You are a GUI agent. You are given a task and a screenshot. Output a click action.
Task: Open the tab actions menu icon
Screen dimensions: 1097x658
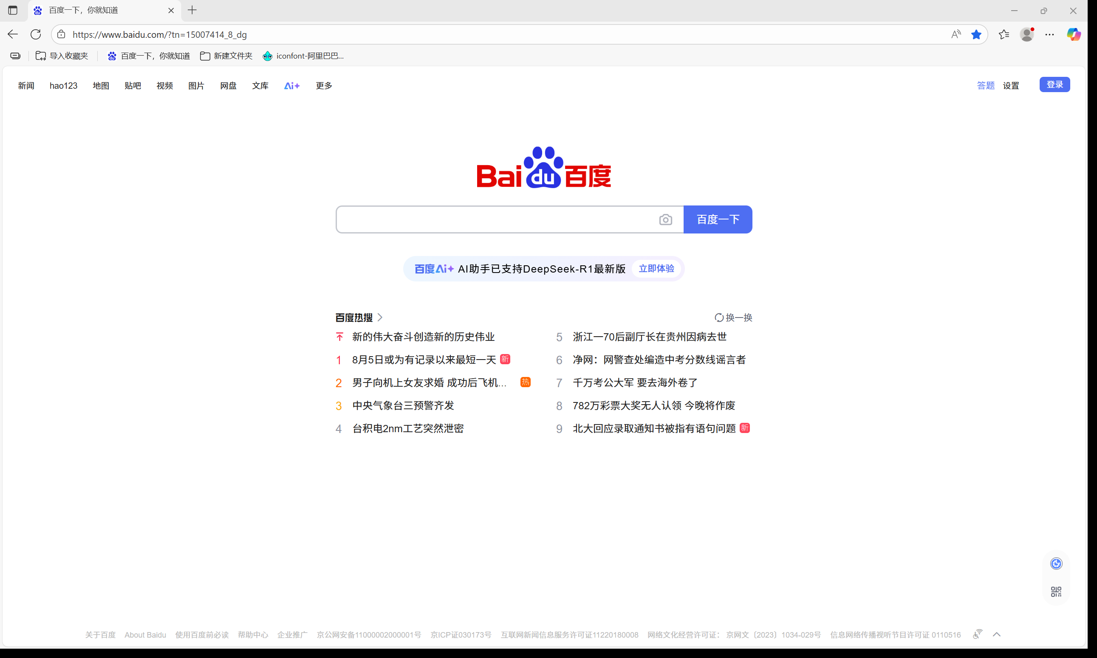(x=13, y=10)
